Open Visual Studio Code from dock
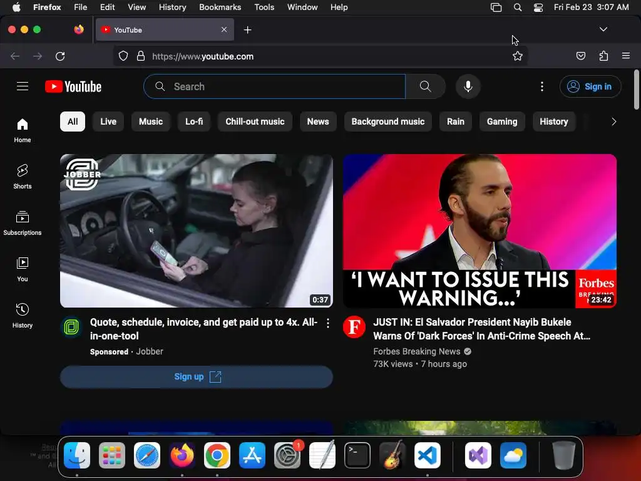641x481 pixels. coord(427,455)
